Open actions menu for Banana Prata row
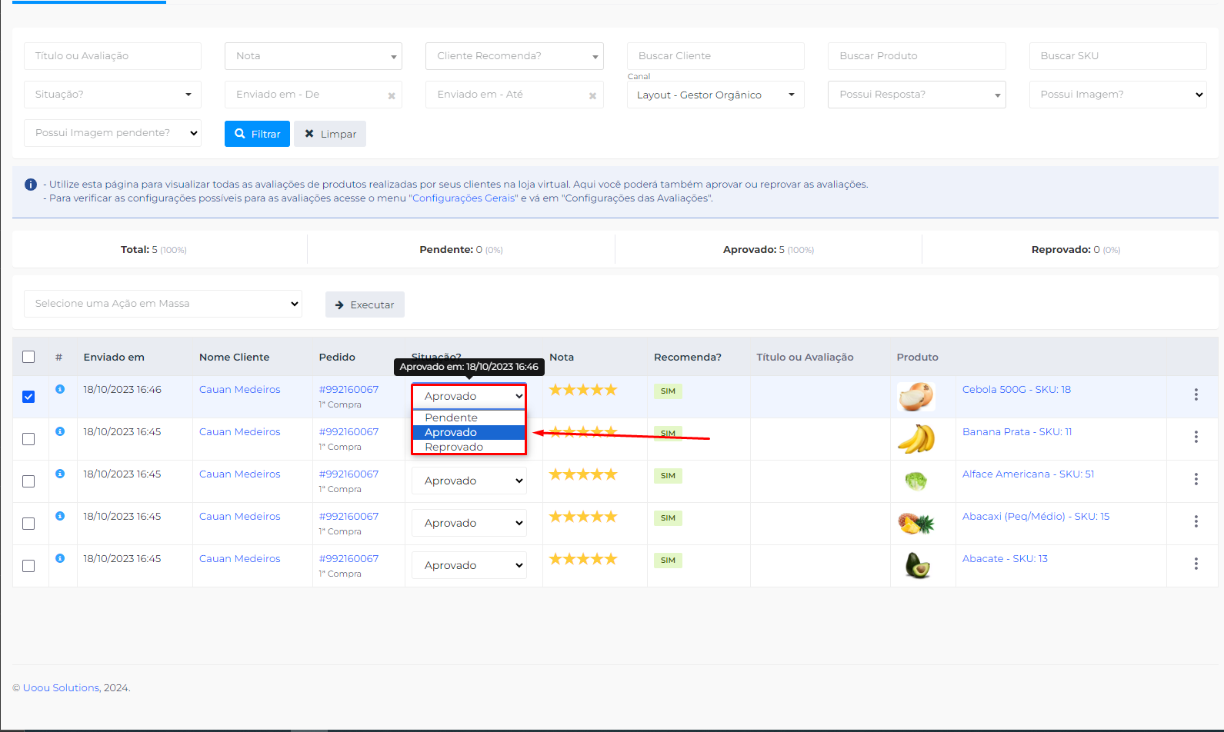The height and width of the screenshot is (732, 1224). tap(1196, 437)
